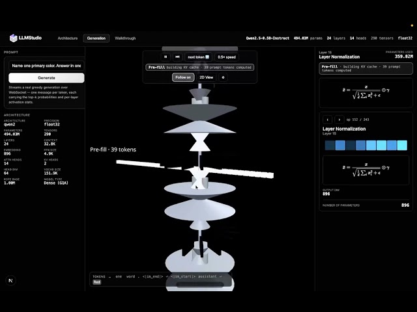The height and width of the screenshot is (312, 417).
Task: Click the Qwen2.5-0.5B-Instruct model name
Action: coord(268,38)
